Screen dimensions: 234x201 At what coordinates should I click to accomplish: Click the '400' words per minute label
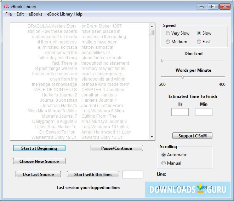(x=222, y=84)
